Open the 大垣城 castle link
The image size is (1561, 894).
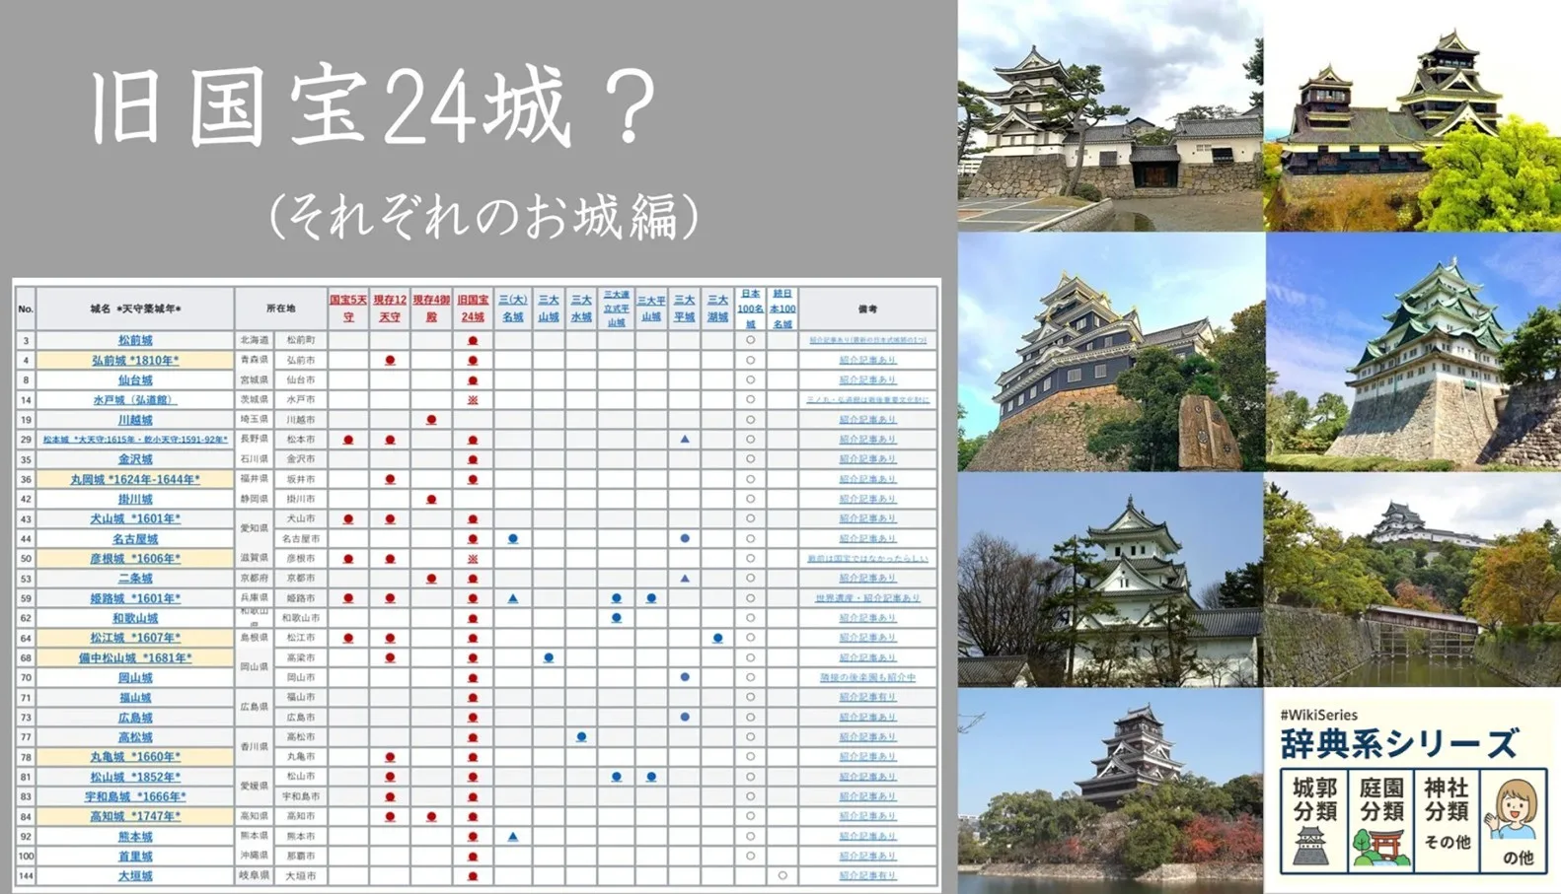pyautogui.click(x=135, y=875)
